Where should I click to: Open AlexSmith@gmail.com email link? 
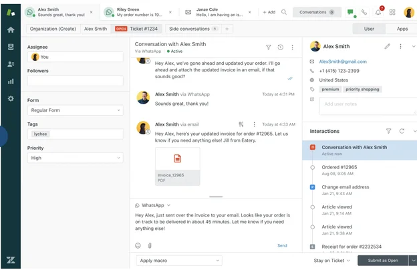point(343,61)
